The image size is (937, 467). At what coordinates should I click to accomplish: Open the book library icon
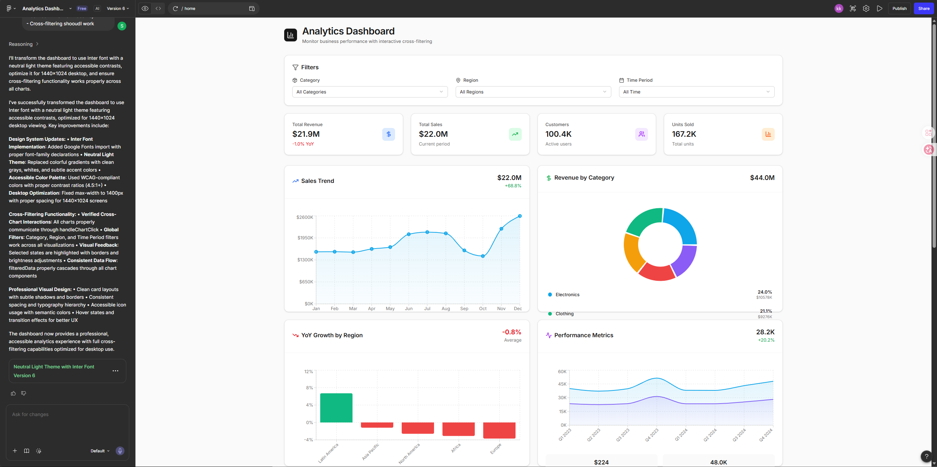pyautogui.click(x=26, y=451)
